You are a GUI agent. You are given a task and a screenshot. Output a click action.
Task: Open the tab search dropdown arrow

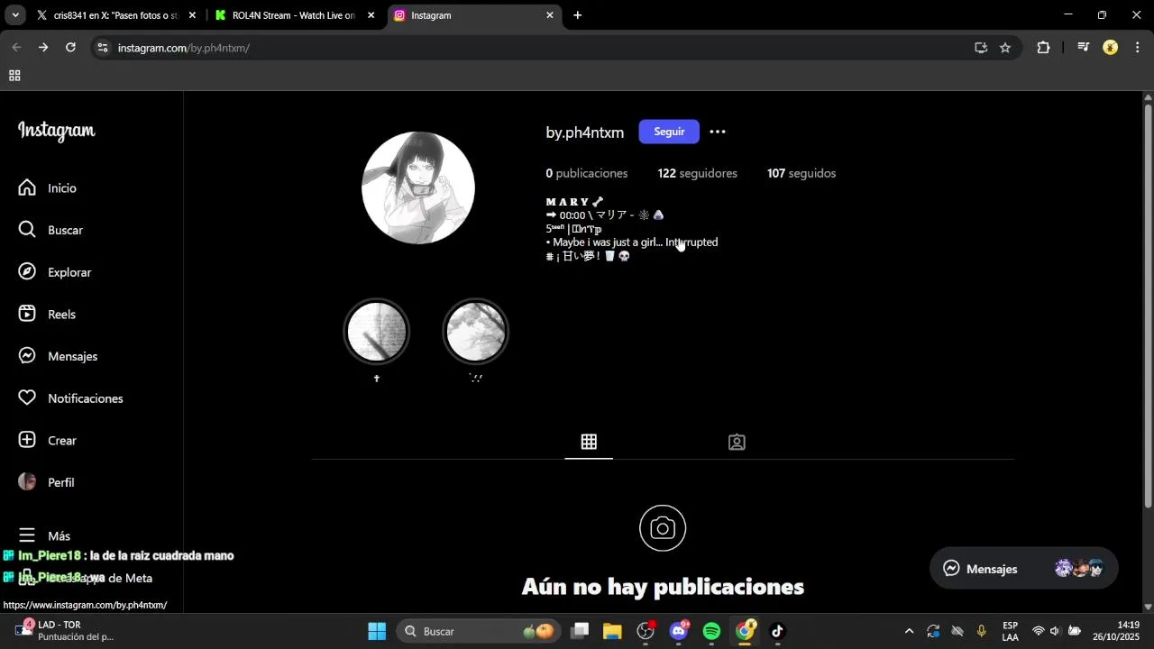(15, 15)
